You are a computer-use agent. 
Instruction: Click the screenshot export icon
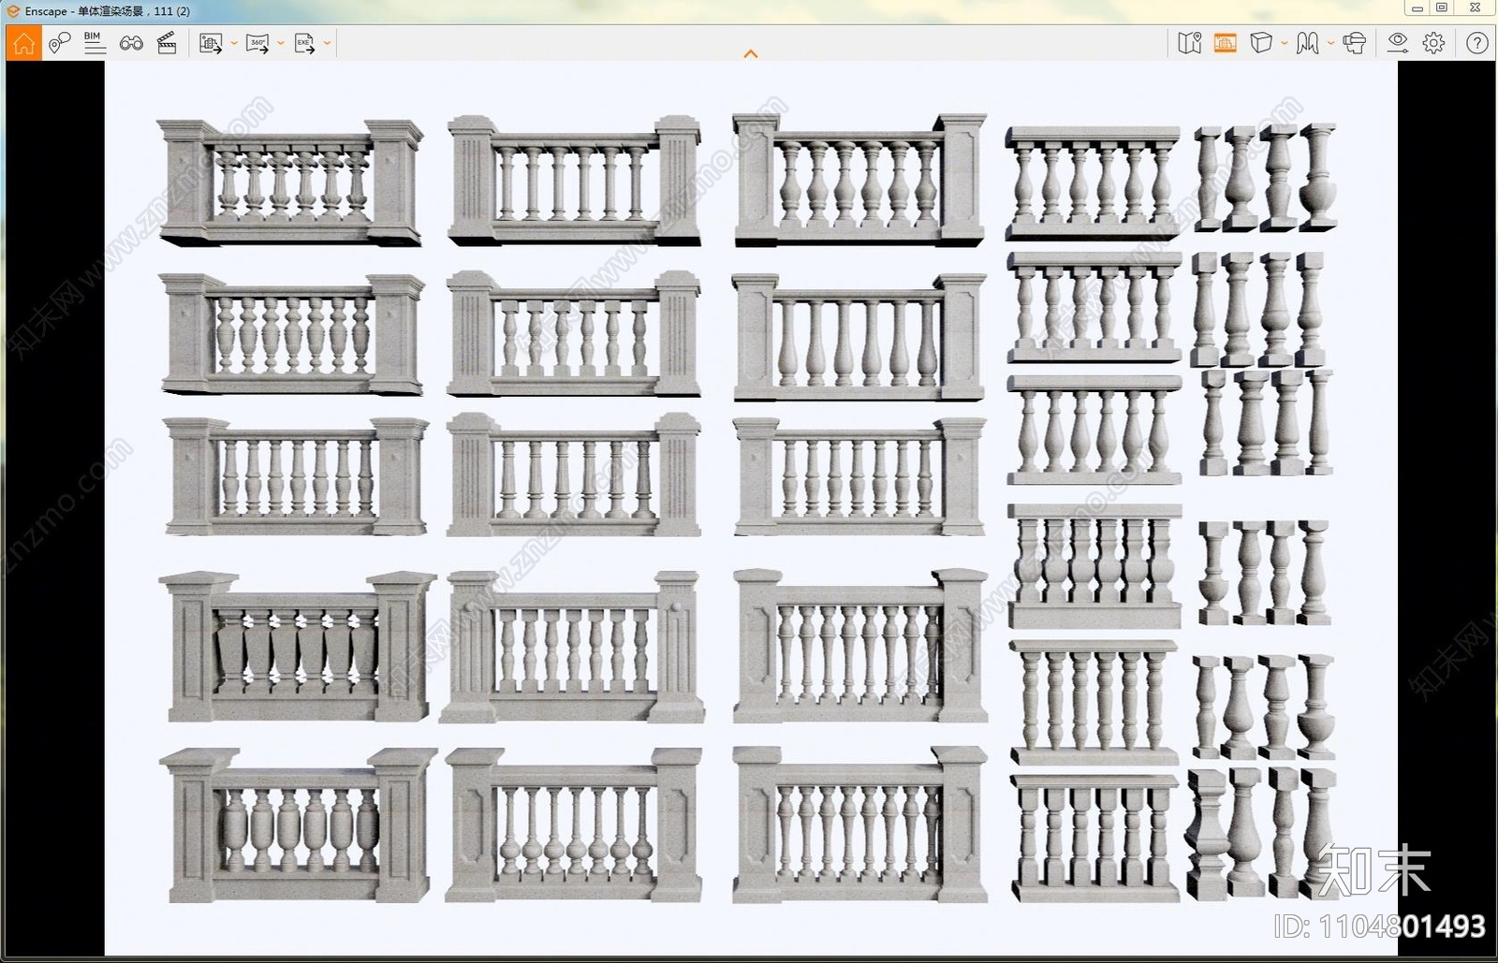211,43
